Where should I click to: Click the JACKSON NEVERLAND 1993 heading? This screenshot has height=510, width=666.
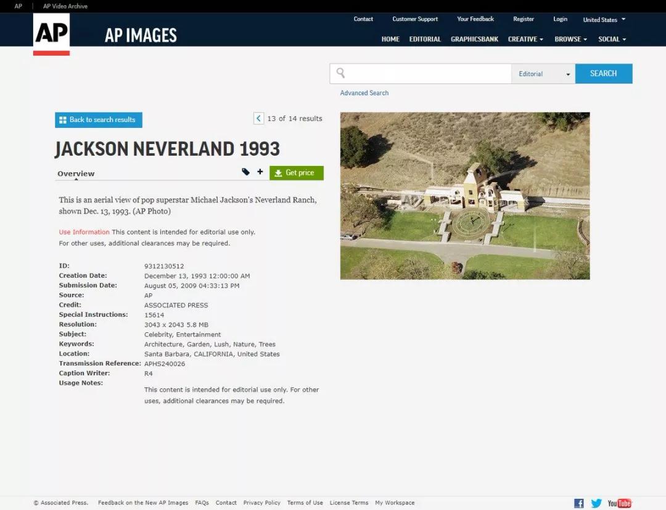tap(167, 149)
